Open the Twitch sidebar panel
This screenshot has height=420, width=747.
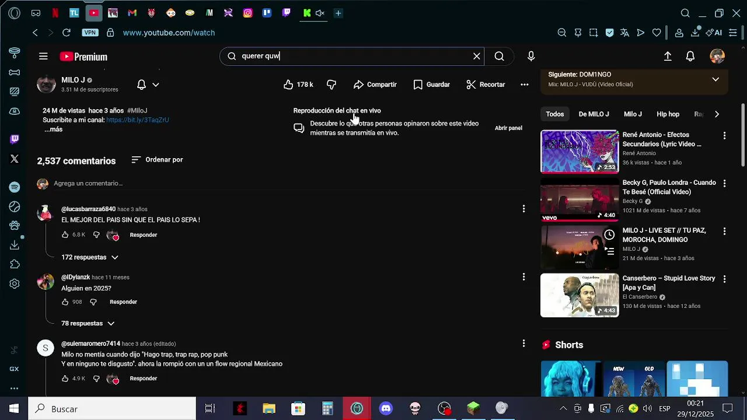15,139
